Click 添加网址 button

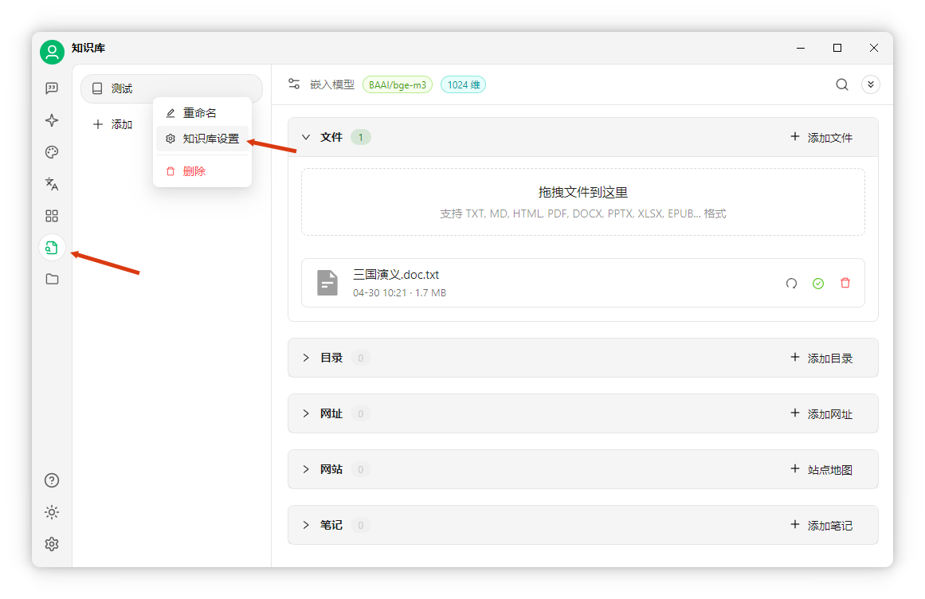point(821,414)
